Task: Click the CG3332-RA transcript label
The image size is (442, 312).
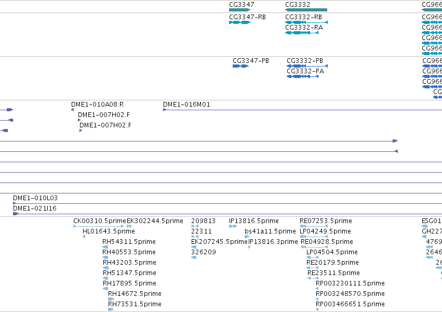Action: tap(304, 28)
